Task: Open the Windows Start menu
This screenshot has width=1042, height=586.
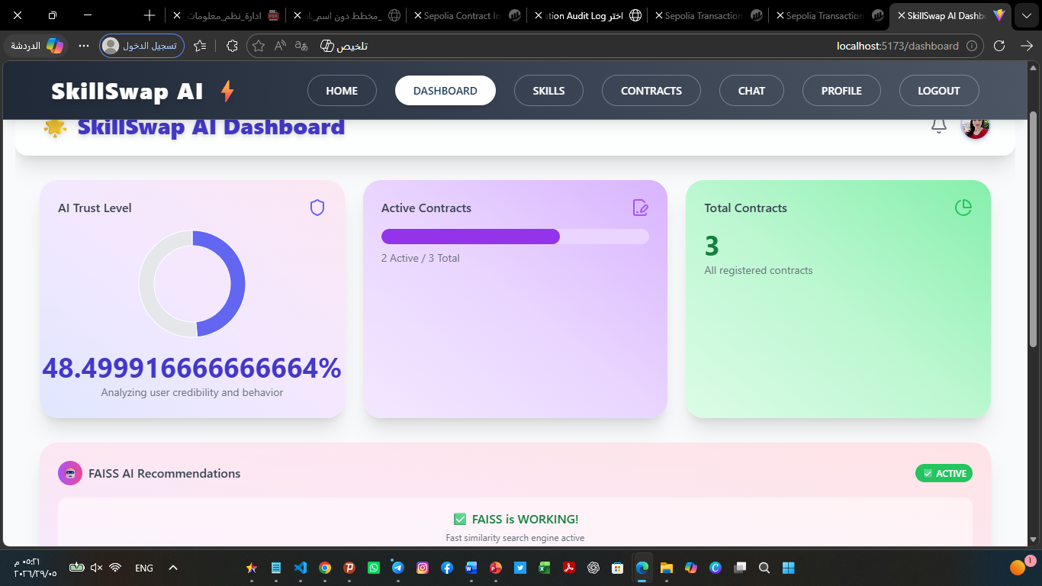Action: (789, 568)
